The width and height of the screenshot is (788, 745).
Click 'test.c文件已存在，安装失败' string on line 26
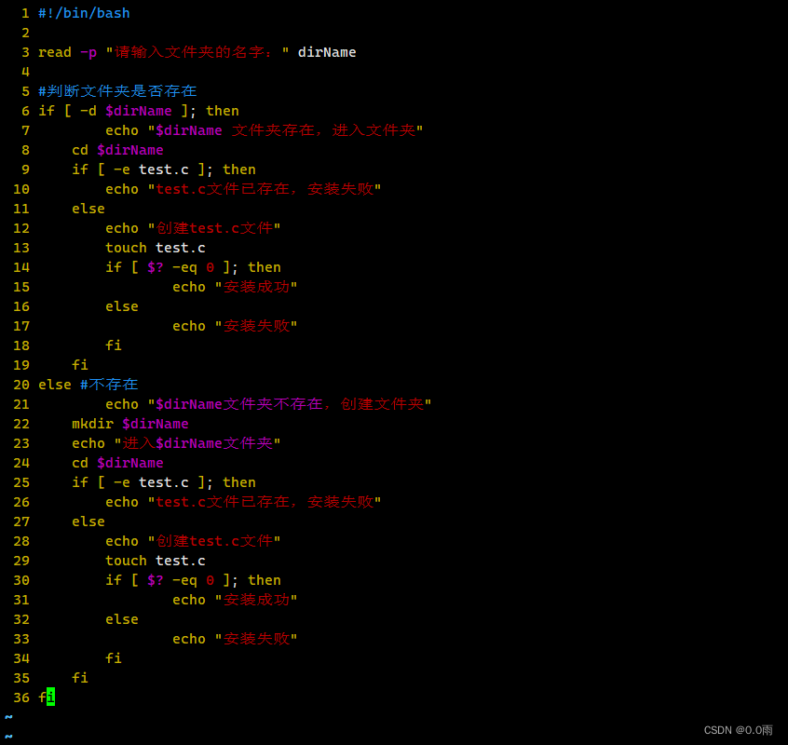point(265,502)
